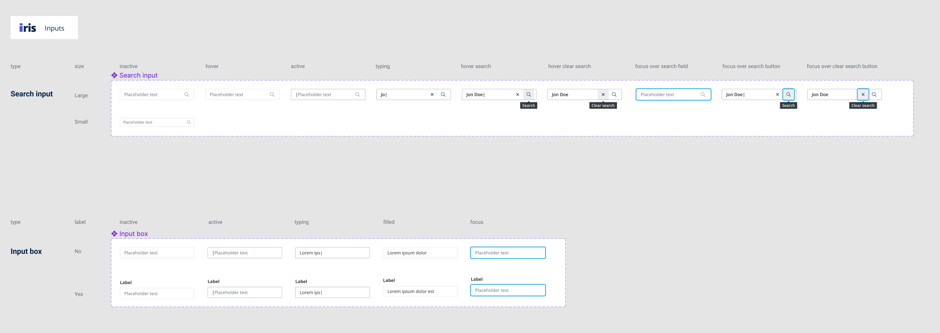This screenshot has height=333, width=940.
Task: Click the 'hover search' column heading
Action: click(476, 66)
